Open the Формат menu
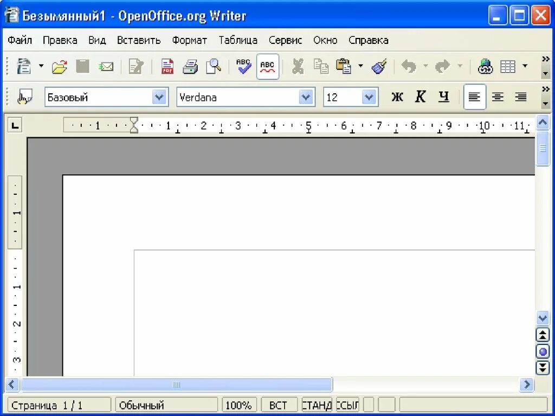 pyautogui.click(x=189, y=40)
